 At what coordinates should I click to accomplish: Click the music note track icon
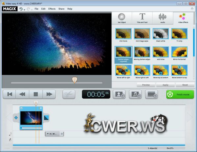[10, 134]
